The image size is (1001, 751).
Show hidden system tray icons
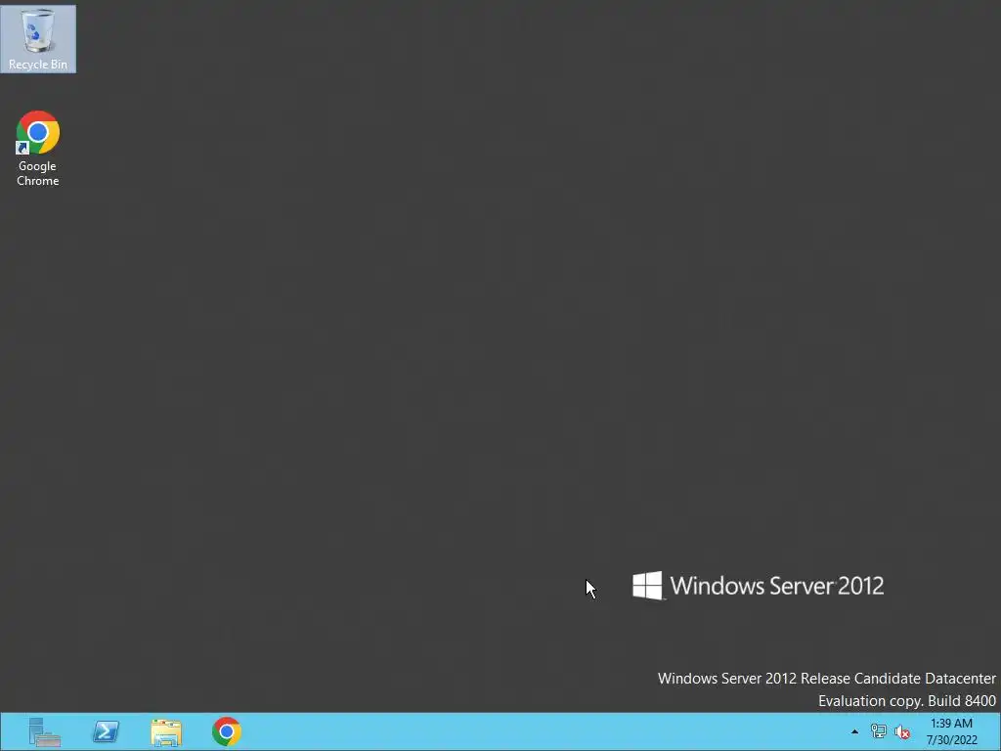(x=854, y=731)
